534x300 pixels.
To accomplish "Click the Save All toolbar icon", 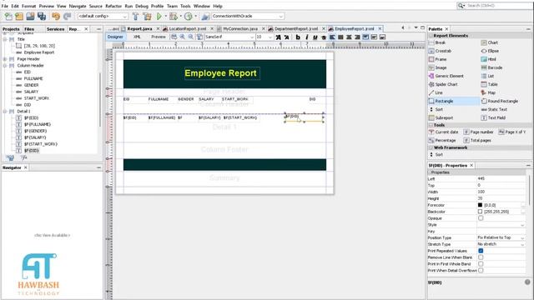I will [42, 16].
